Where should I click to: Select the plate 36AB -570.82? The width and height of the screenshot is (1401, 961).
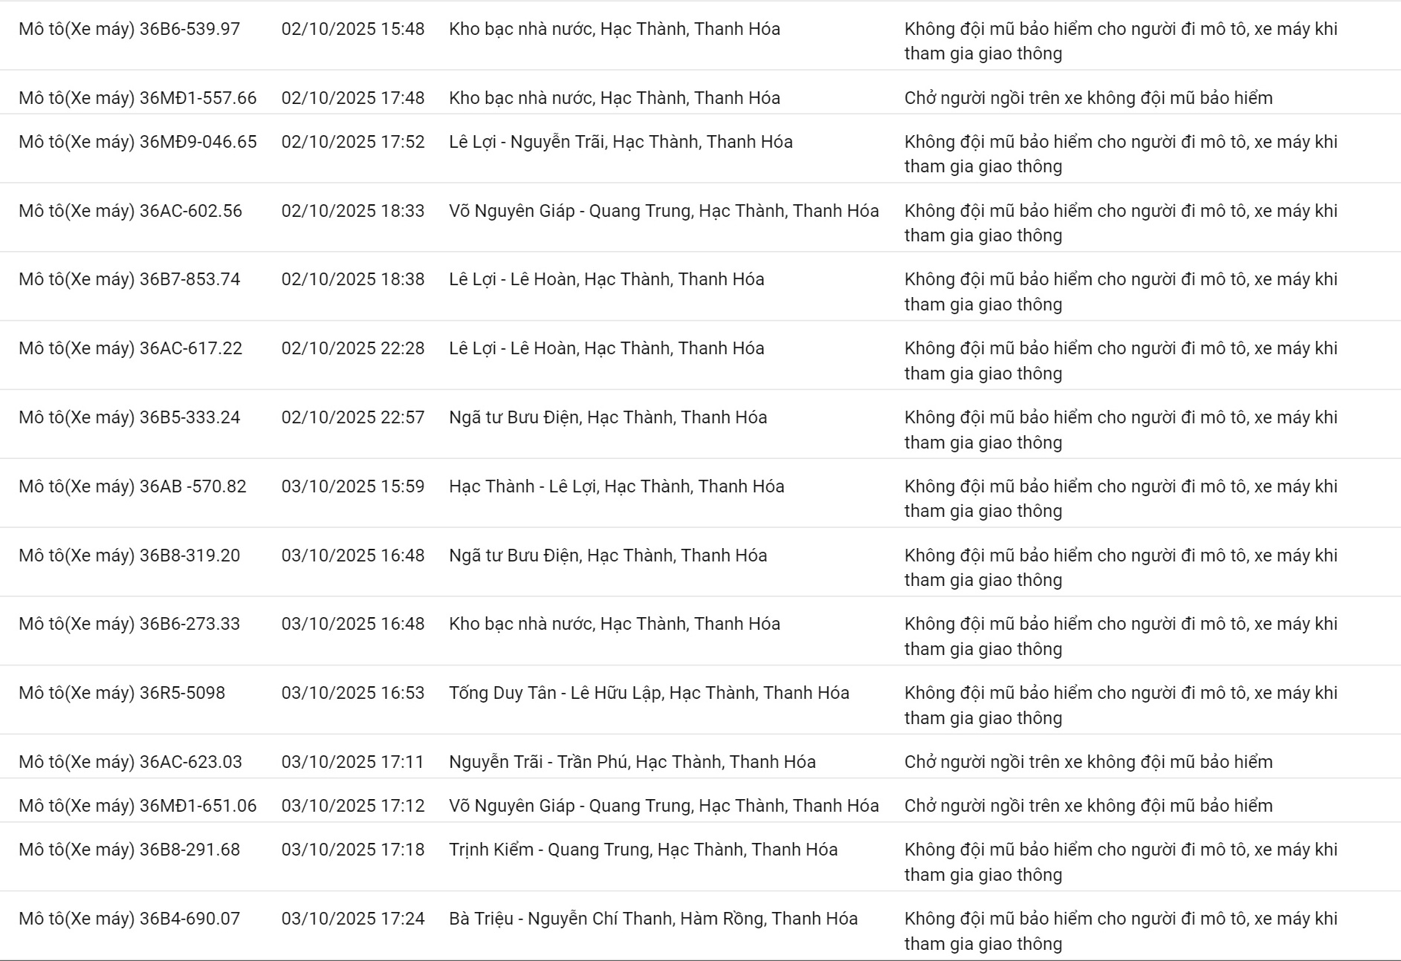132,486
